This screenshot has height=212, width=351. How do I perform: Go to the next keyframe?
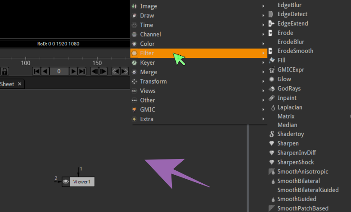tap(124, 71)
